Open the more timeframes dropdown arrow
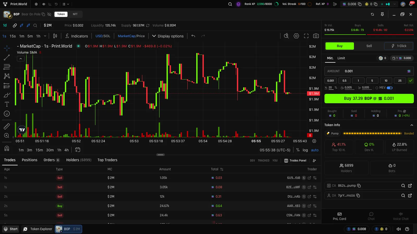The width and height of the screenshot is (417, 234). pyautogui.click(x=45, y=36)
